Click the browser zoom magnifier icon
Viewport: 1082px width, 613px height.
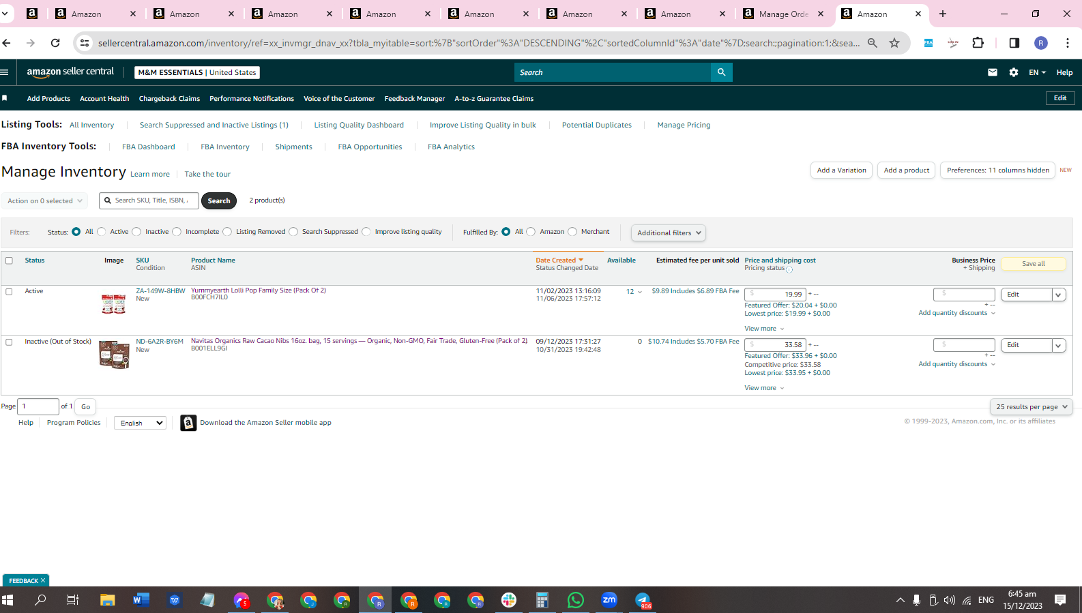(873, 43)
